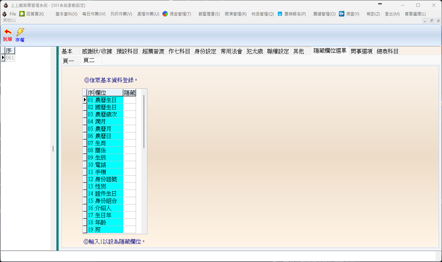442x262 pixels.
Task: Open the 列印作業 menu
Action: click(x=121, y=14)
